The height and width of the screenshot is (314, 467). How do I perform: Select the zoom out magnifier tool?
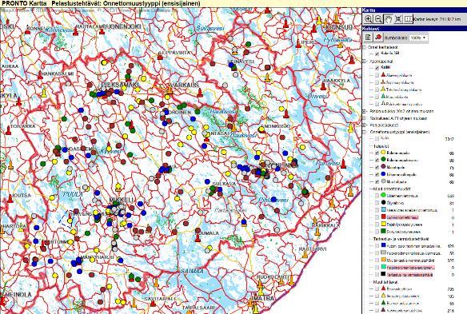(378, 19)
